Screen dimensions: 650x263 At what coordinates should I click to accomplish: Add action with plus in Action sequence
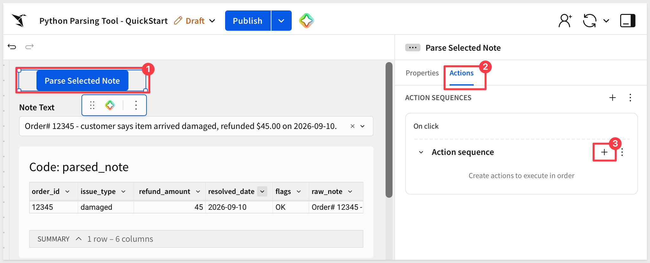[x=604, y=152]
